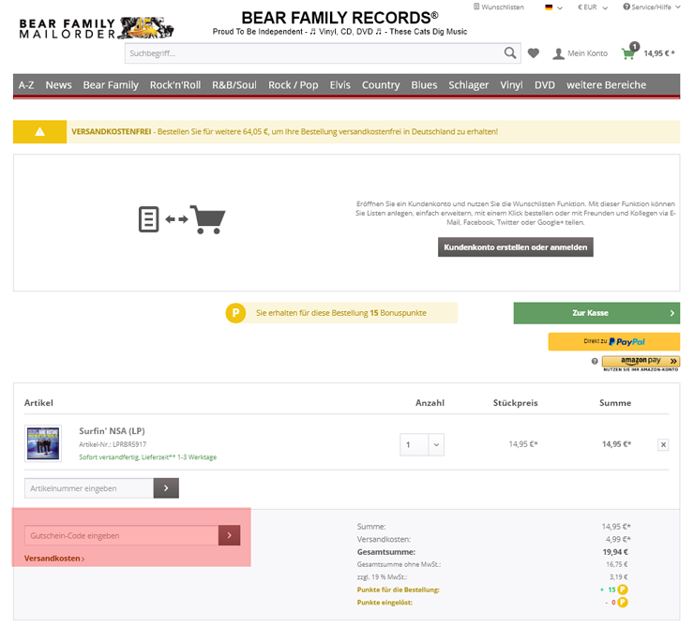This screenshot has height=627, width=694.
Task: Open Versandkosten link below voucher field
Action: tap(54, 559)
